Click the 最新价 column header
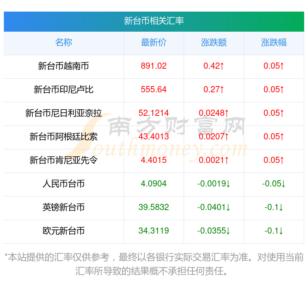Screen dimensions: 308x283 (x=154, y=42)
